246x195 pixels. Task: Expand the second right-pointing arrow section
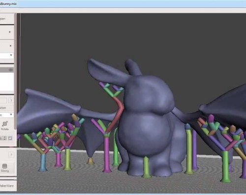click(x=10, y=46)
